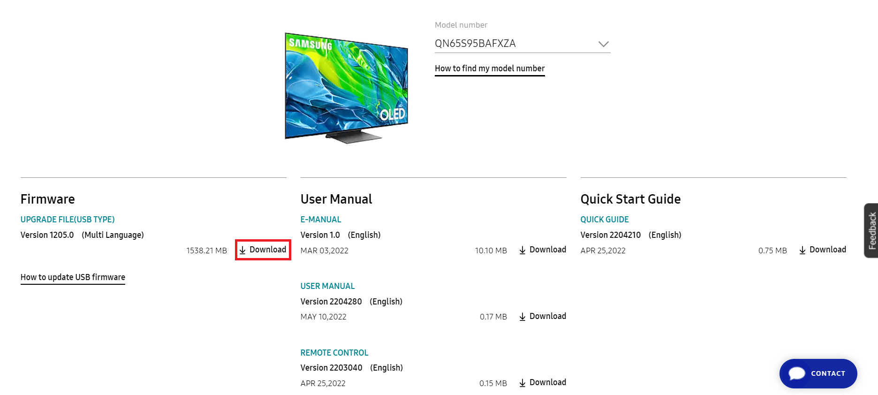This screenshot has height=395, width=878.
Task: Open the REMOTE CONTROL link
Action: tap(334, 352)
